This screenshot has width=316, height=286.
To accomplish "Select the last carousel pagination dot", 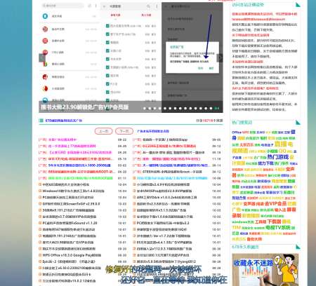I will (x=217, y=108).
